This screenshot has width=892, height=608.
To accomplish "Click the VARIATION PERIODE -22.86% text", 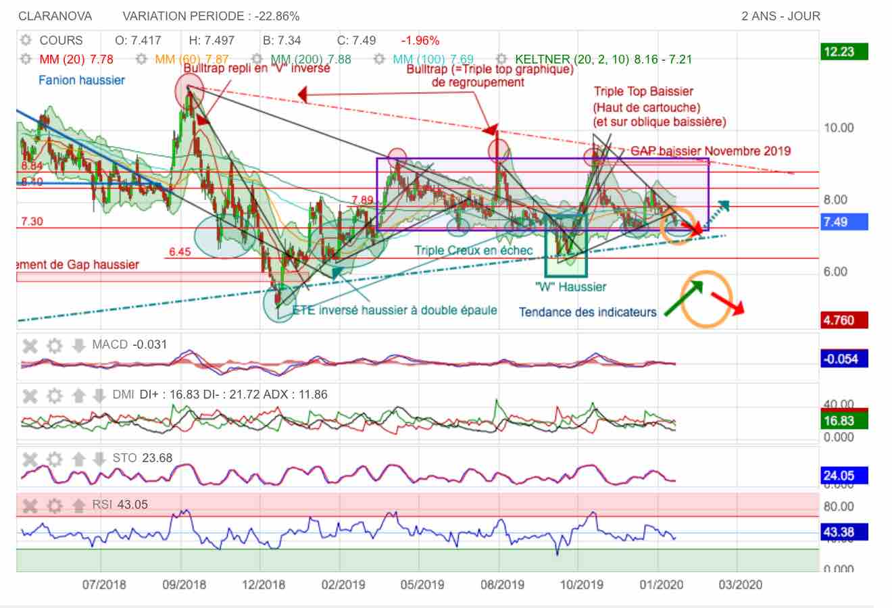I will pyautogui.click(x=212, y=16).
